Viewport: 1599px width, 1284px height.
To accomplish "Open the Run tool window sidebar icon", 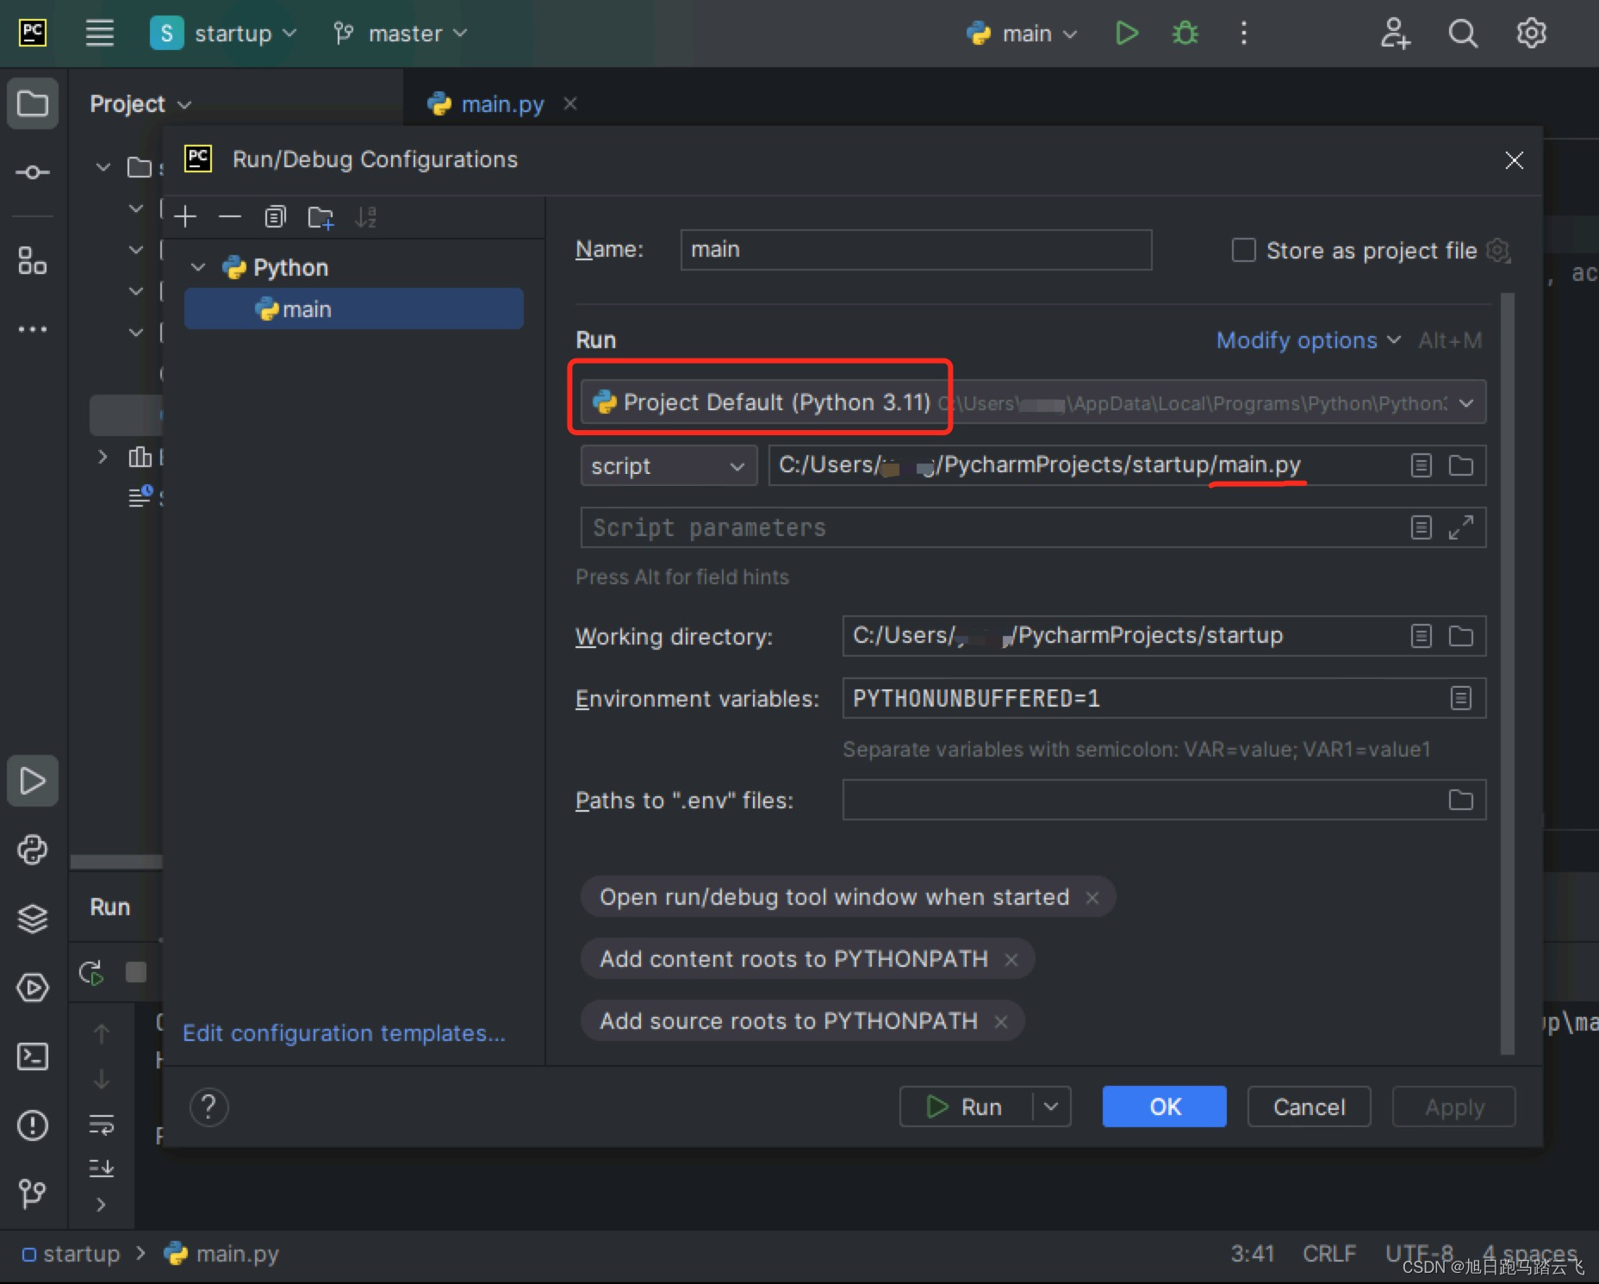I will click(33, 781).
